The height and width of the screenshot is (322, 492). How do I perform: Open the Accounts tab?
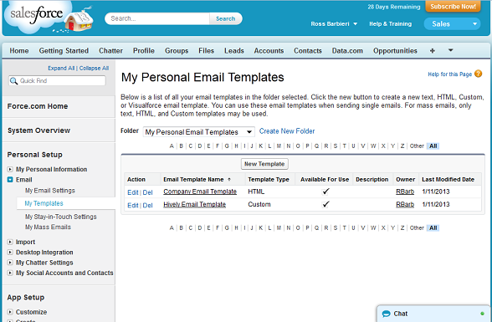pos(269,51)
